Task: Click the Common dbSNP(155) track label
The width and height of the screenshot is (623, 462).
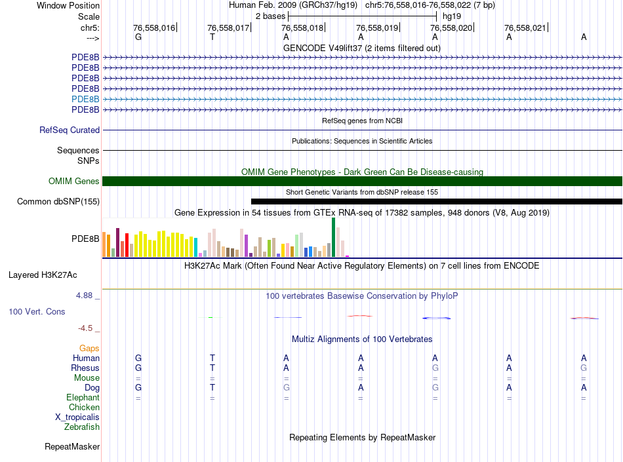Action: [58, 202]
